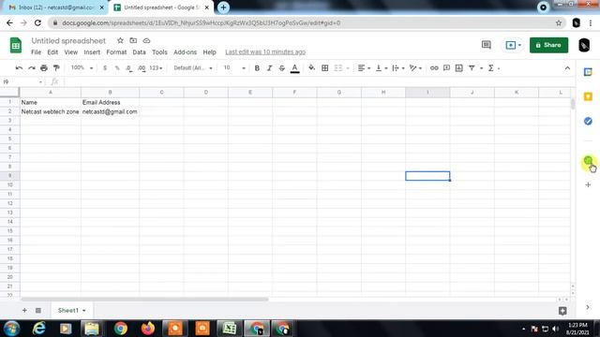The image size is (600, 337).
Task: Activate the paint format tool
Action: (56, 68)
